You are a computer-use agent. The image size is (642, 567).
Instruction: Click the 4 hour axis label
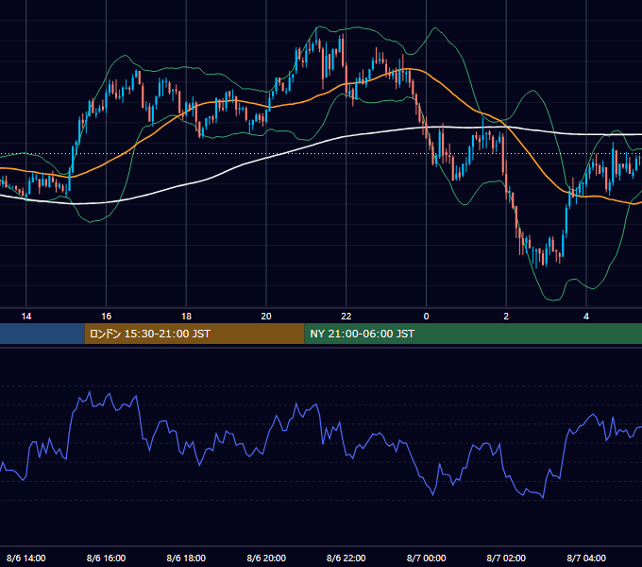click(x=586, y=317)
